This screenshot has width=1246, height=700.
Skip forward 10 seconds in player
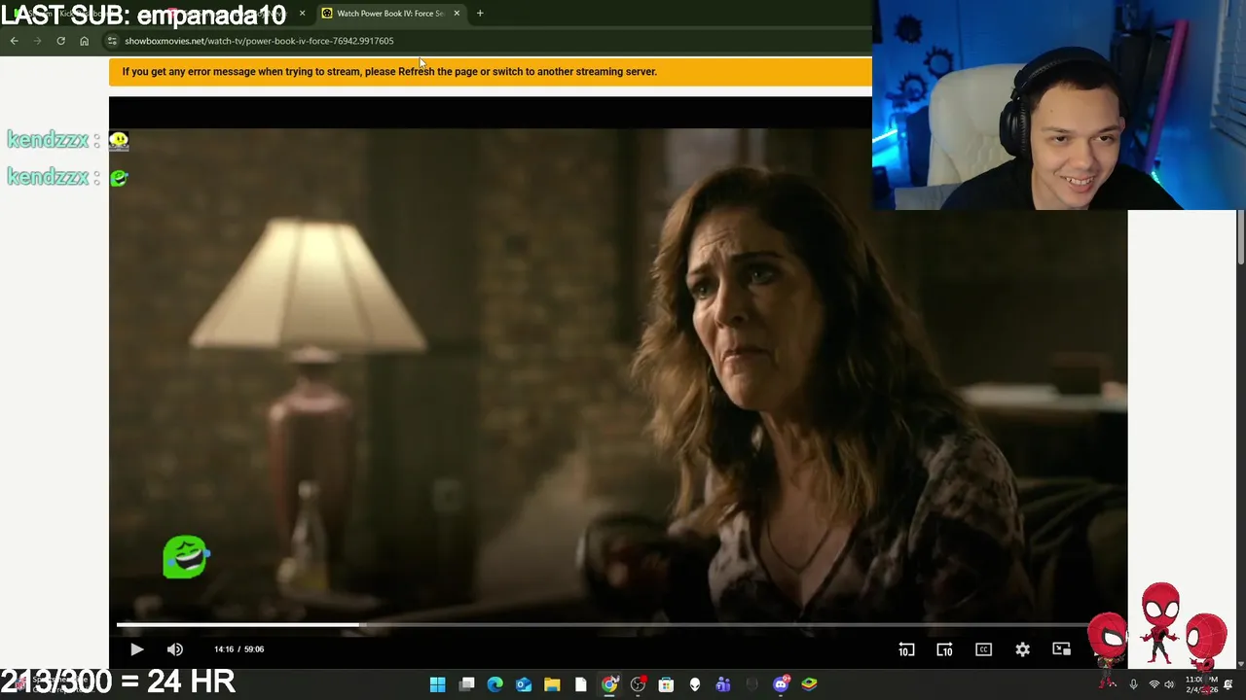(944, 649)
